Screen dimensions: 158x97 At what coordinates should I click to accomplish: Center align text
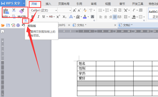pyautogui.click(x=106, y=17)
